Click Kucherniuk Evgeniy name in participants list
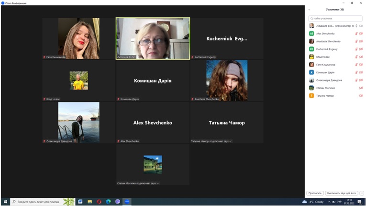Image resolution: width=366 pixels, height=206 pixels. [327, 49]
